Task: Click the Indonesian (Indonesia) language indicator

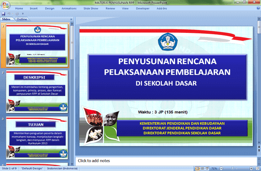Action: coord(62,168)
